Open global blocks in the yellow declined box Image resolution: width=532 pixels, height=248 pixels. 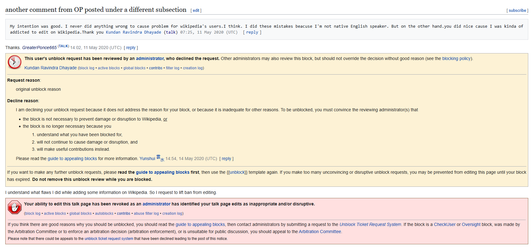(x=134, y=68)
